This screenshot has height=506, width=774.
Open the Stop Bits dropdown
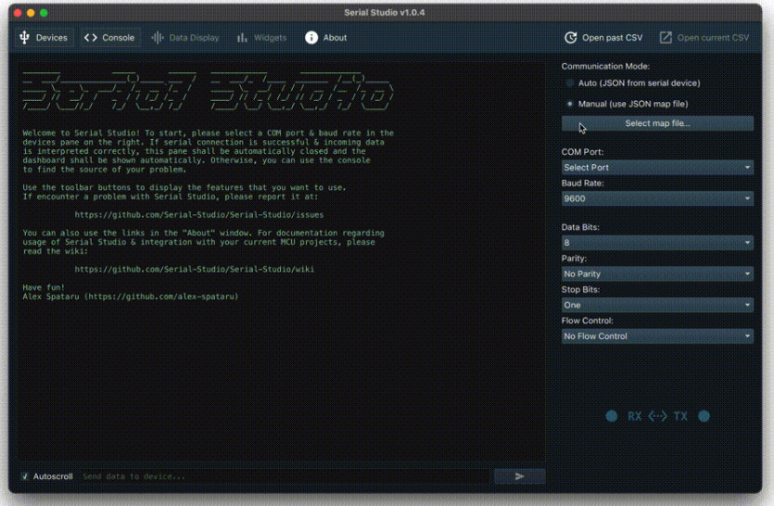(x=657, y=305)
